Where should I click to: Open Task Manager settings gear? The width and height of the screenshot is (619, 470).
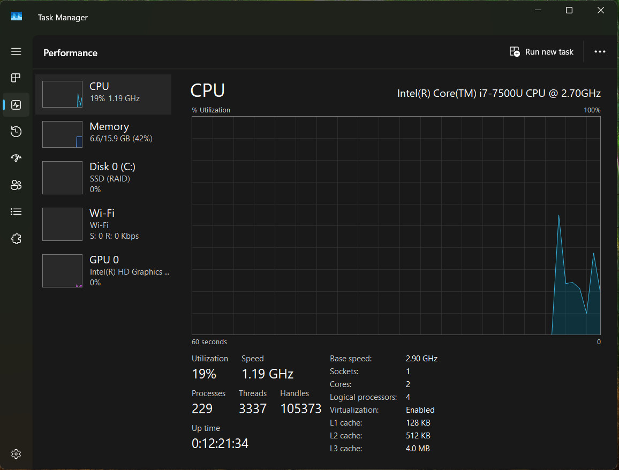coord(16,454)
